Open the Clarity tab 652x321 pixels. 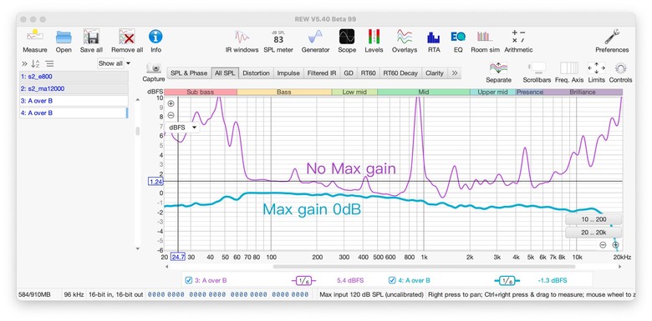pyautogui.click(x=435, y=73)
